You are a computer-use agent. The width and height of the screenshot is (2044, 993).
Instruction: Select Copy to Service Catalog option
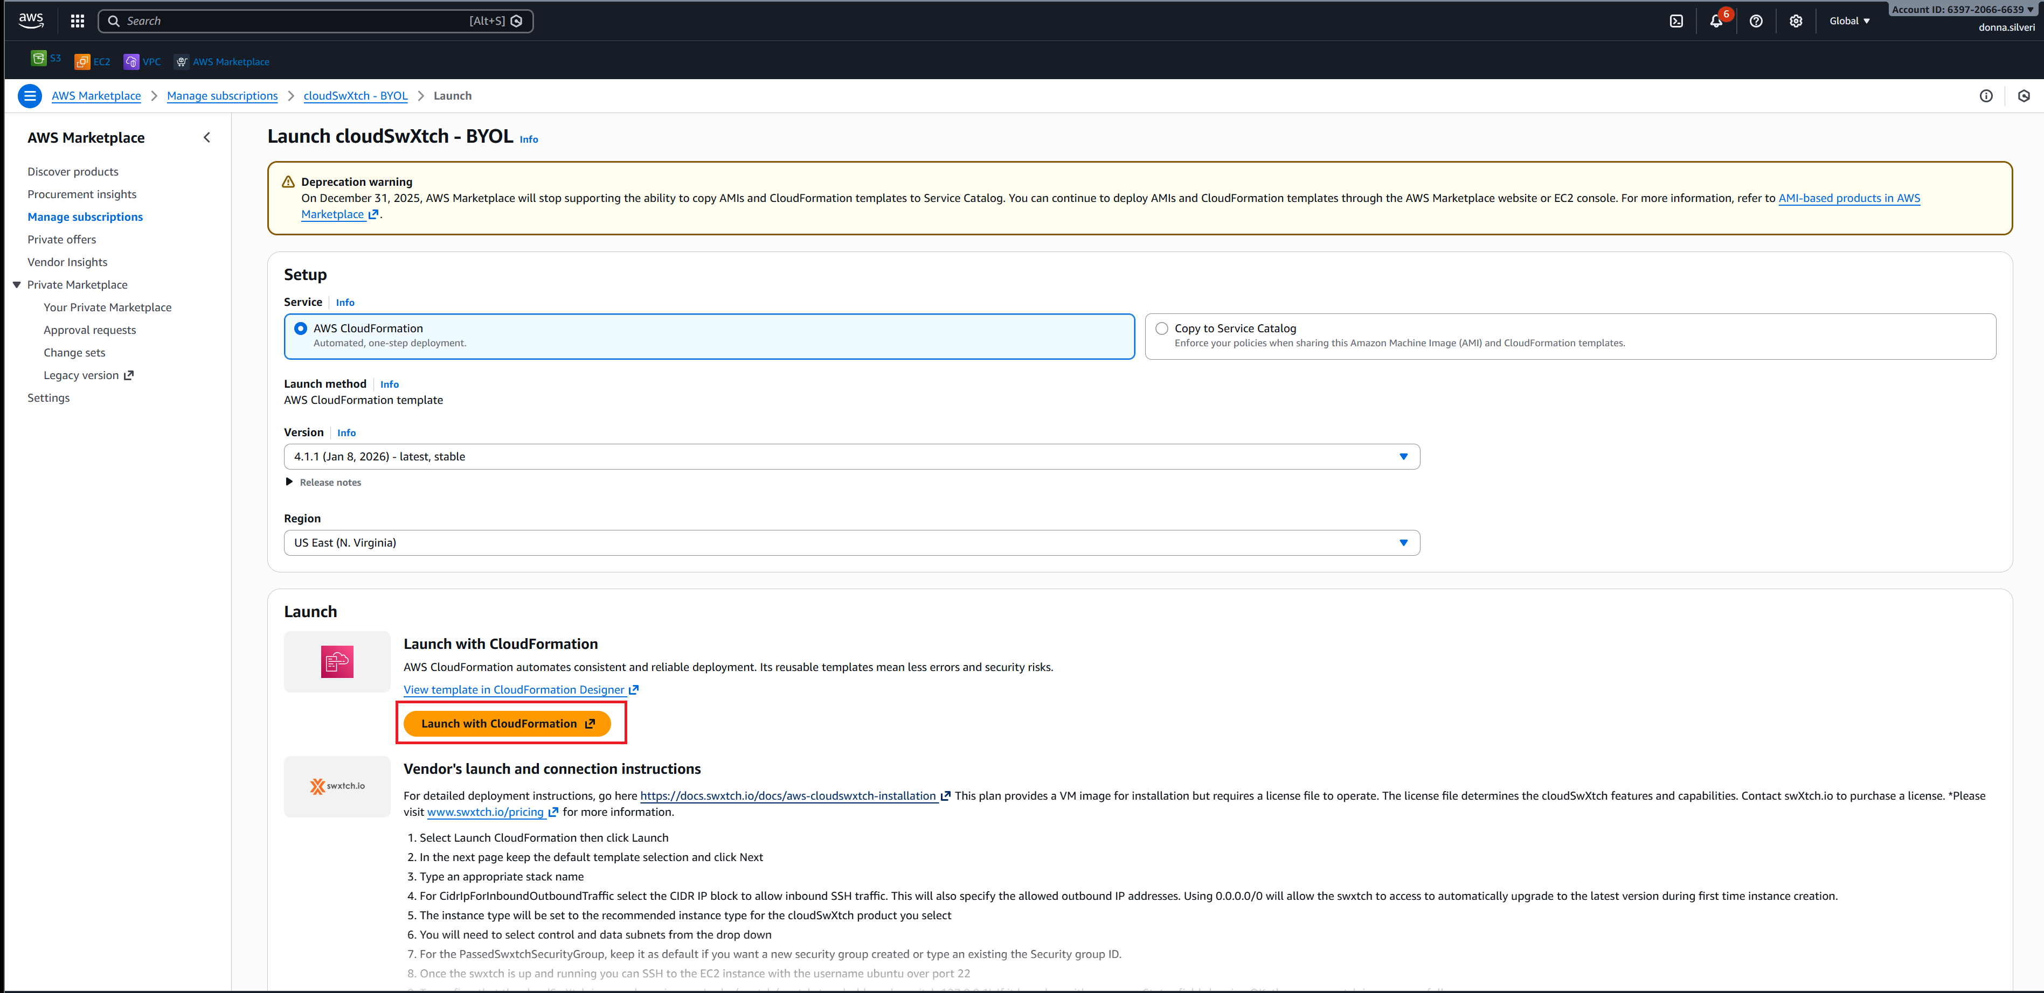1162,328
